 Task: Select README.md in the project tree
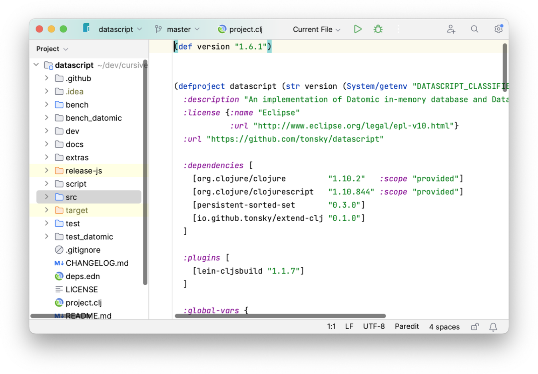point(88,316)
